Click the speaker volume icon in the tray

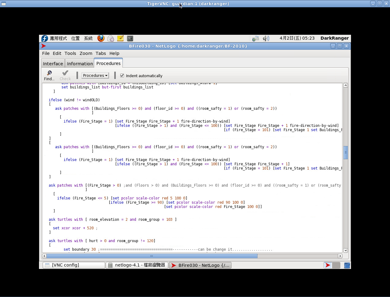point(266,38)
